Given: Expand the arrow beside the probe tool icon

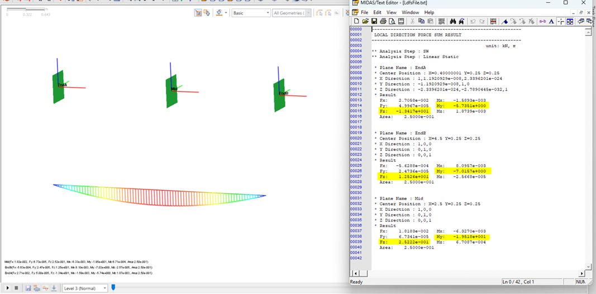Looking at the screenshot, I should [226, 13].
